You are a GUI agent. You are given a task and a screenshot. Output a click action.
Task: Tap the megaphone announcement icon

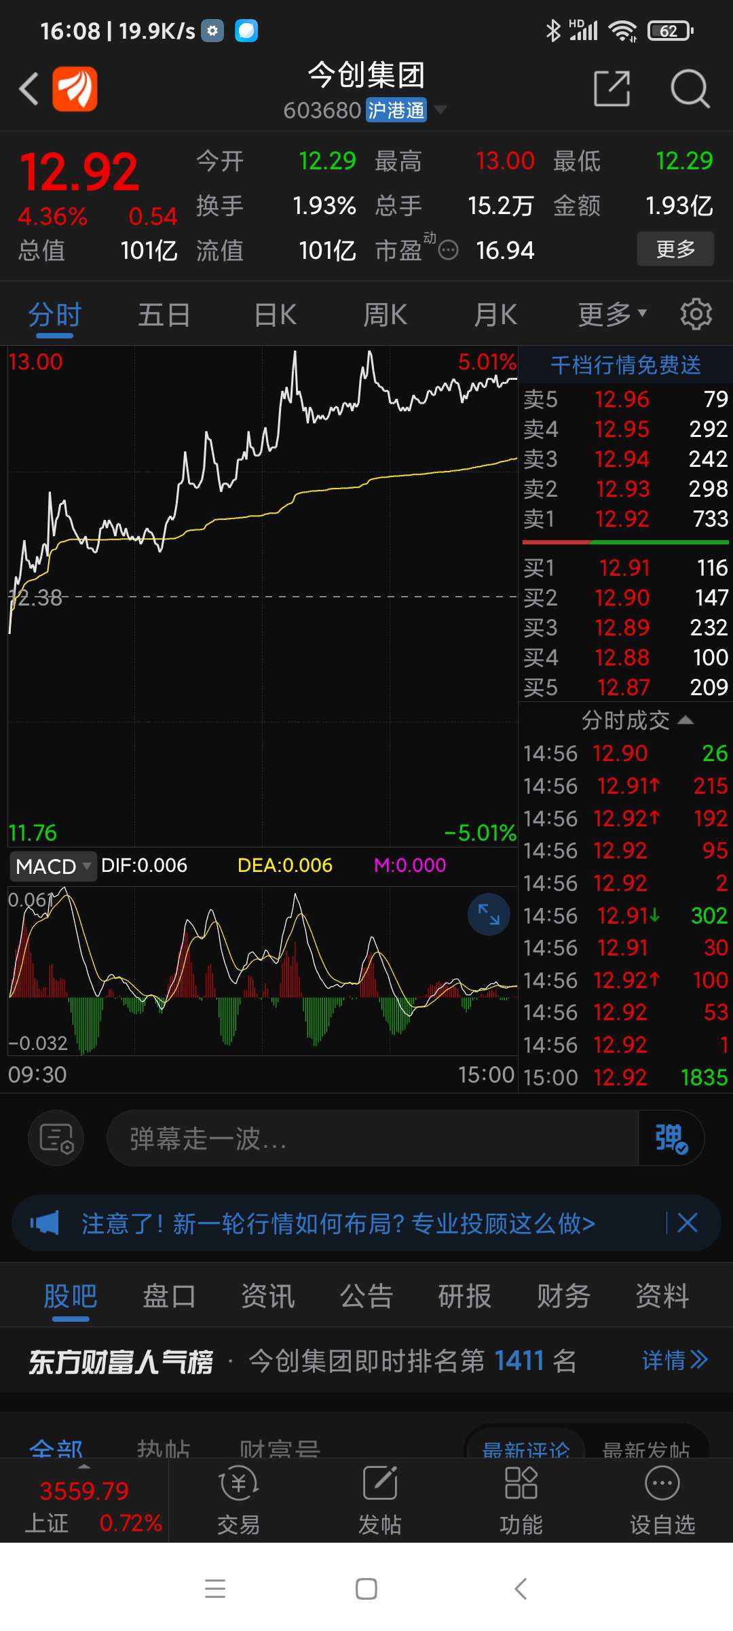45,1223
